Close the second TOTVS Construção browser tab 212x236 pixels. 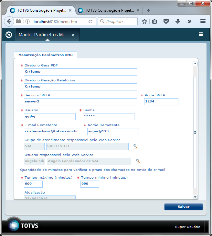[x=138, y=10]
